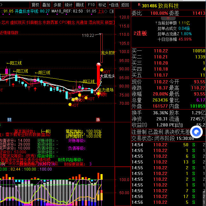Open the 标记 mark dropdown

click(x=102, y=5)
